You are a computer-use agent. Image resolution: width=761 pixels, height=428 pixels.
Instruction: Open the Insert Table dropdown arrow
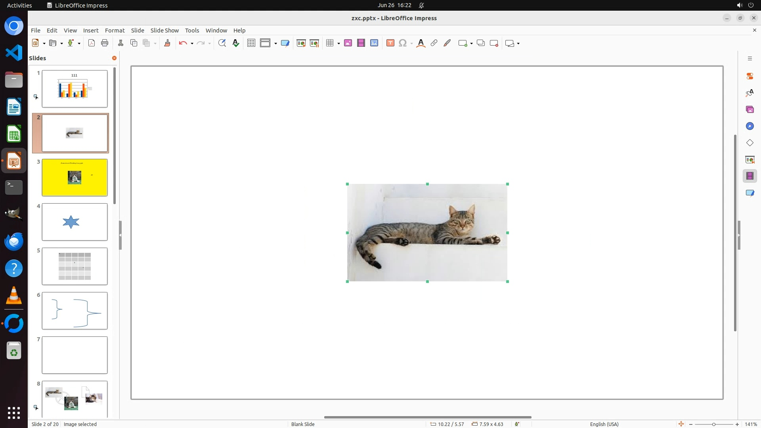(338, 43)
